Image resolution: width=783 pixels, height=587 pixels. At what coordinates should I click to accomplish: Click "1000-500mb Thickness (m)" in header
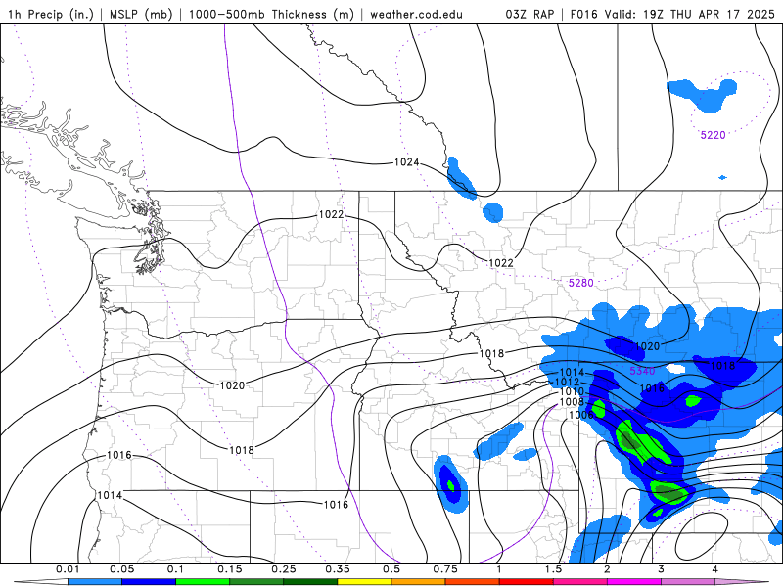pos(271,14)
